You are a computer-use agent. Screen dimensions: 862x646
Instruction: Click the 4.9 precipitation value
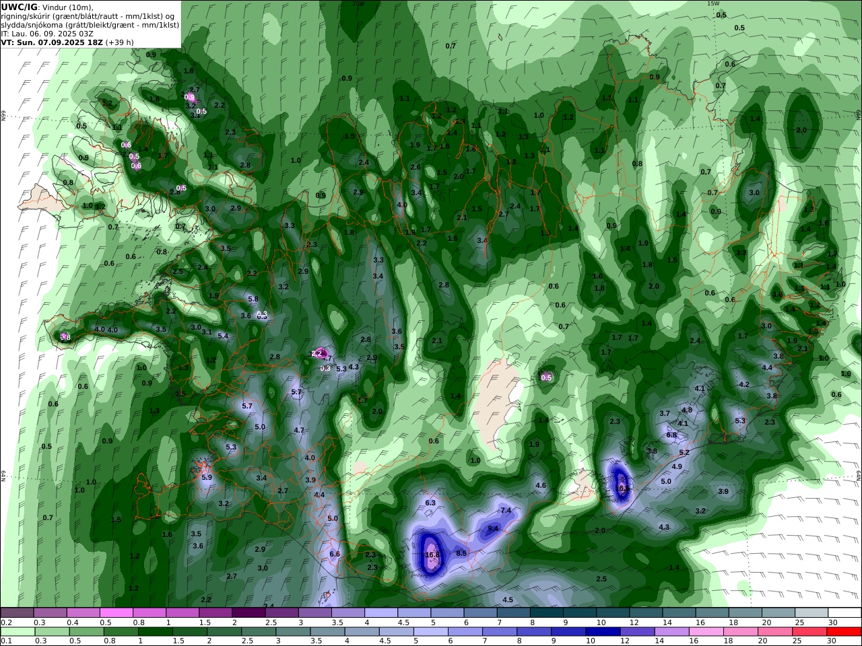click(677, 466)
